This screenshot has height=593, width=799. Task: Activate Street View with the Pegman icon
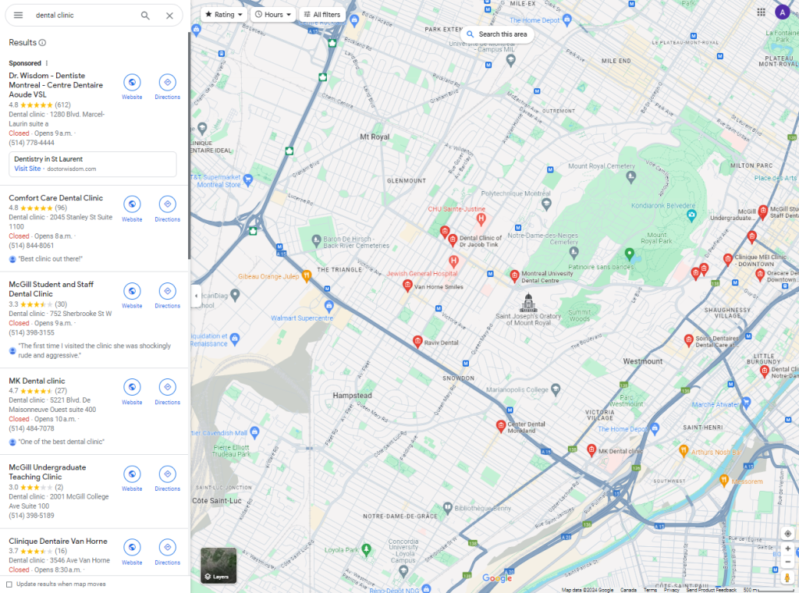click(787, 577)
